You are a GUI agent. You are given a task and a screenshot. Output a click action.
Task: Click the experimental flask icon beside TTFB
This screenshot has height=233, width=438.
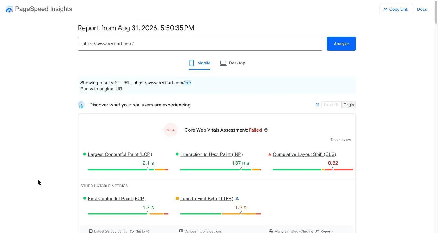click(x=237, y=198)
